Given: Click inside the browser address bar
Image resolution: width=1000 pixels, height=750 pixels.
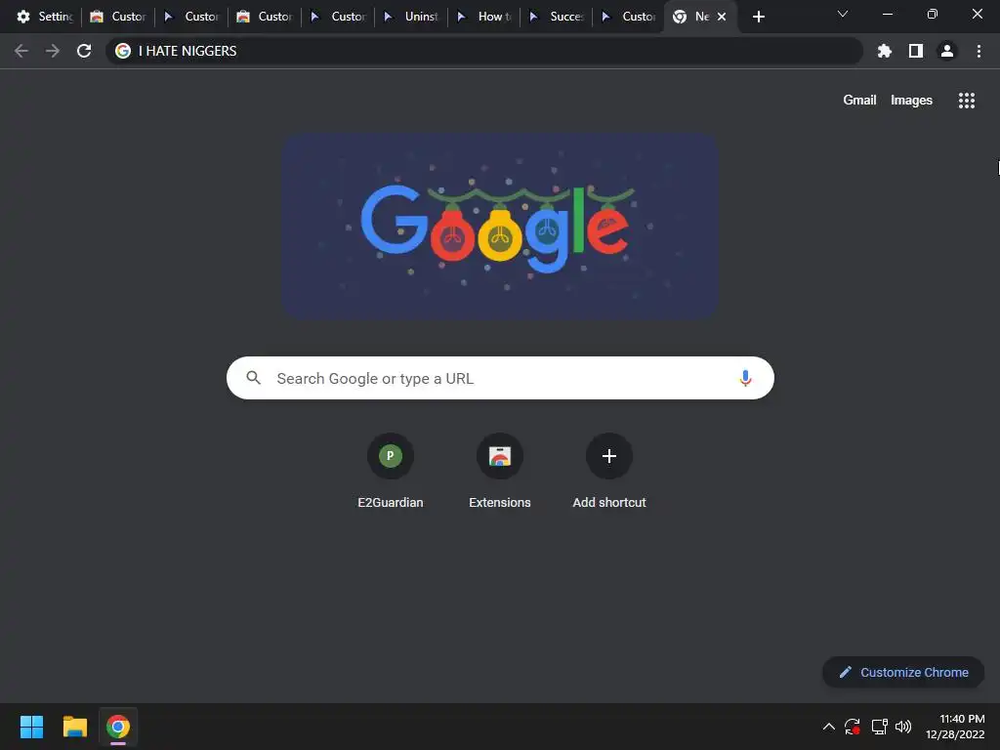Looking at the screenshot, I should [x=484, y=51].
